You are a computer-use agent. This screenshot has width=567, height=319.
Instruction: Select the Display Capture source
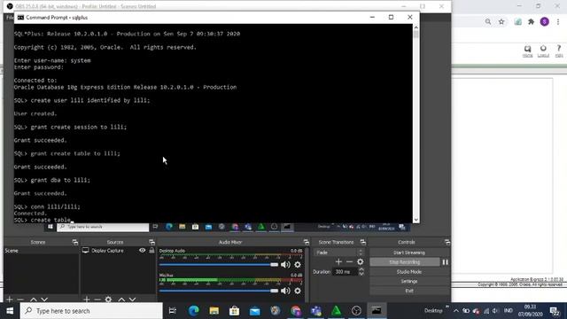107,250
